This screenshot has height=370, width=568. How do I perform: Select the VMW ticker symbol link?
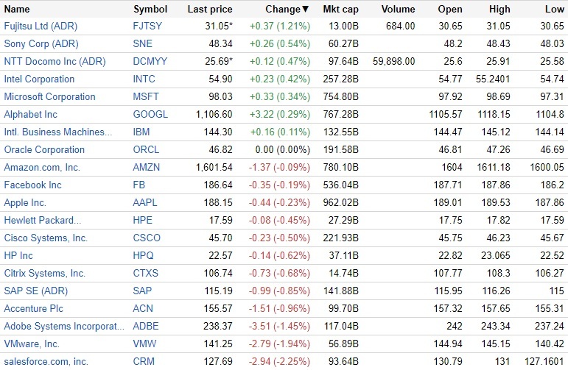145,344
